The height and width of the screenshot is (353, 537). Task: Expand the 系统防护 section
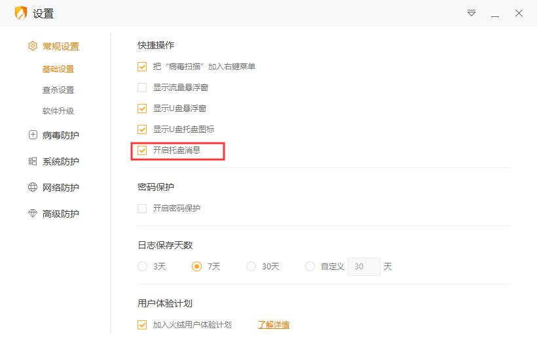60,161
